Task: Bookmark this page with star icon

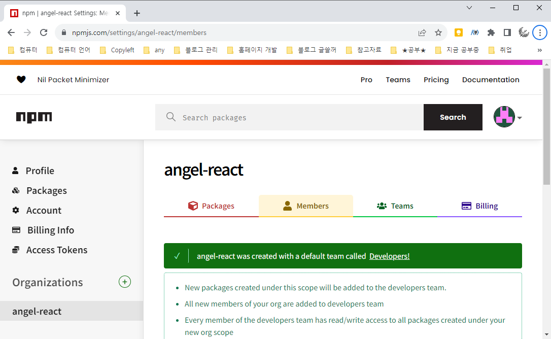Action: point(438,32)
